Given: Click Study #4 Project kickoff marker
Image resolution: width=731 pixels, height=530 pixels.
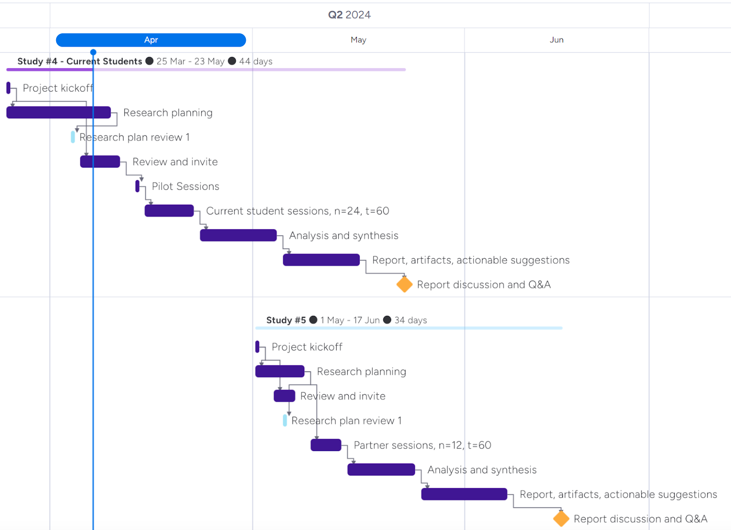Looking at the screenshot, I should (8, 88).
